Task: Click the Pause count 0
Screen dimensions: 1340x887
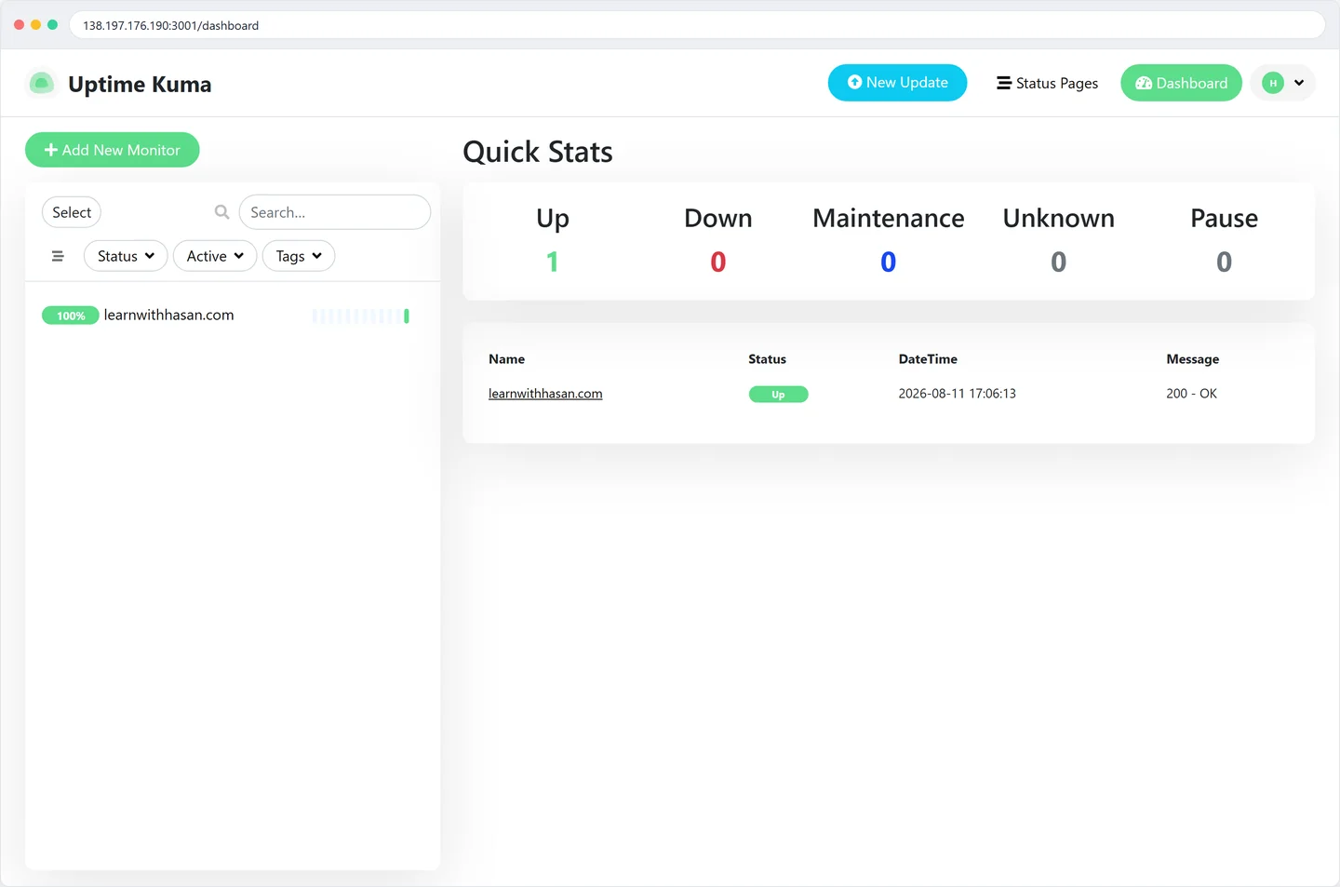Action: 1225,262
